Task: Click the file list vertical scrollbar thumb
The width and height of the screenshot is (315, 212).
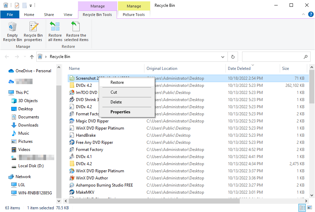Action: click(312, 86)
